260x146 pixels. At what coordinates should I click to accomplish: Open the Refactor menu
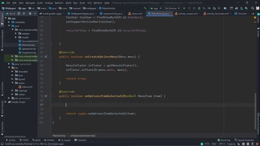pyautogui.click(x=59, y=3)
